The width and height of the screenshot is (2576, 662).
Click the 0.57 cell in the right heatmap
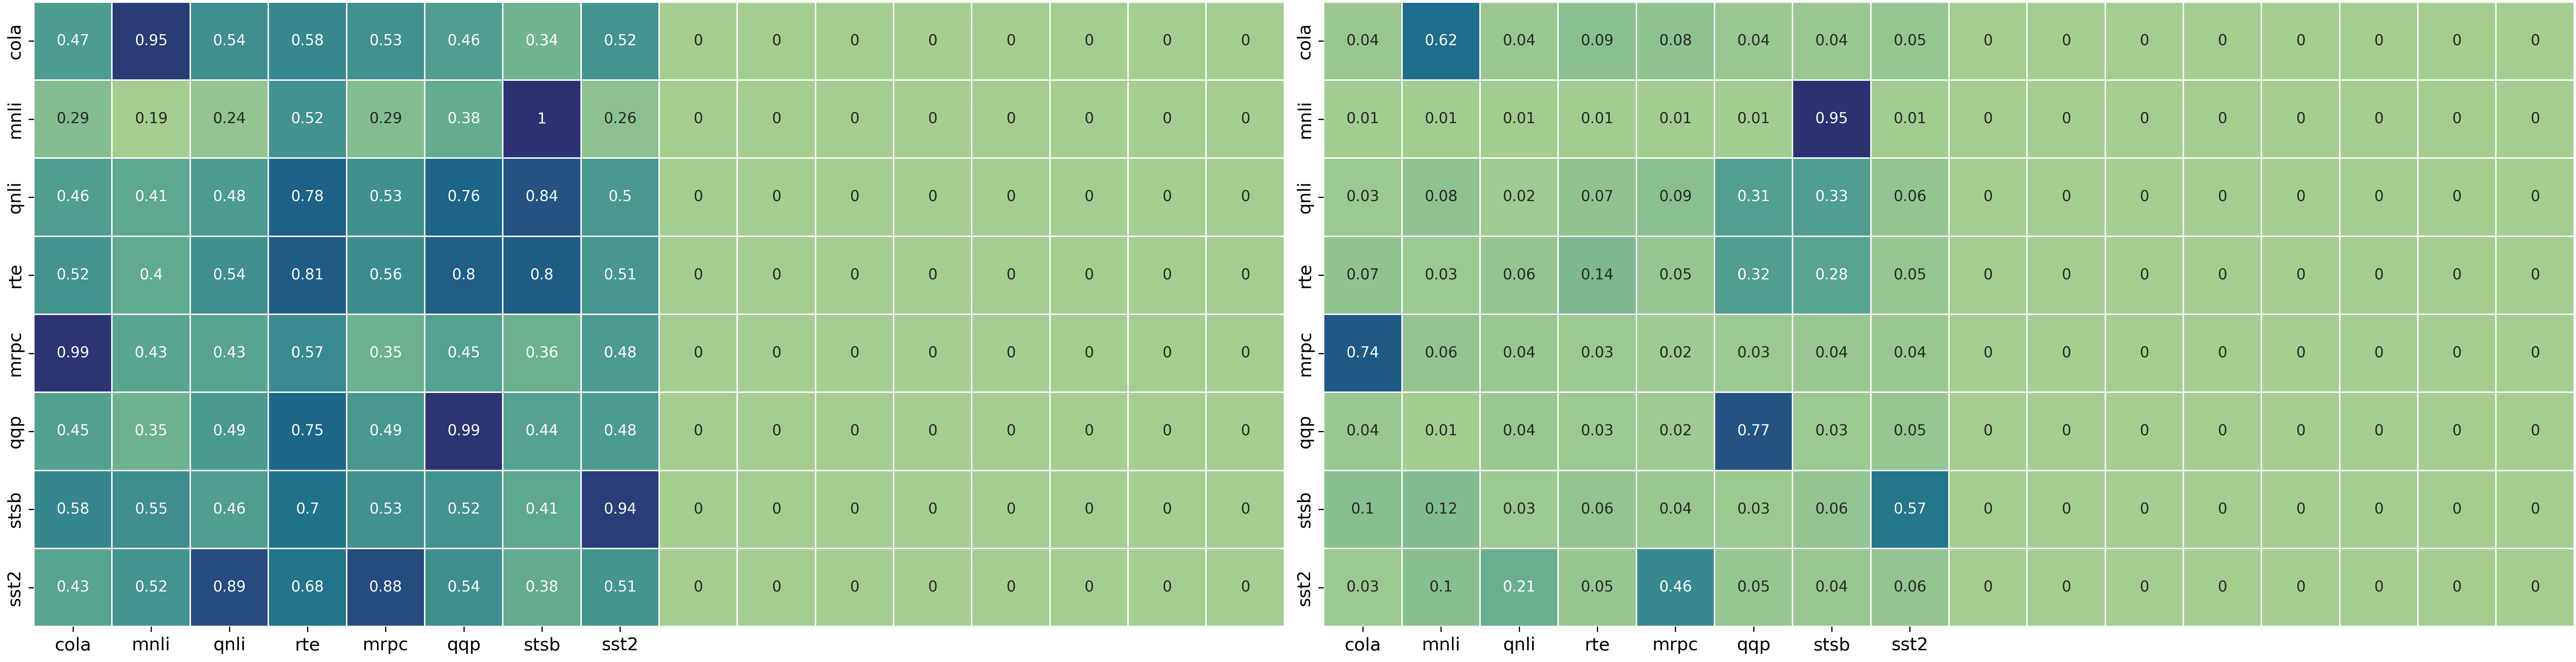pyautogui.click(x=1909, y=508)
